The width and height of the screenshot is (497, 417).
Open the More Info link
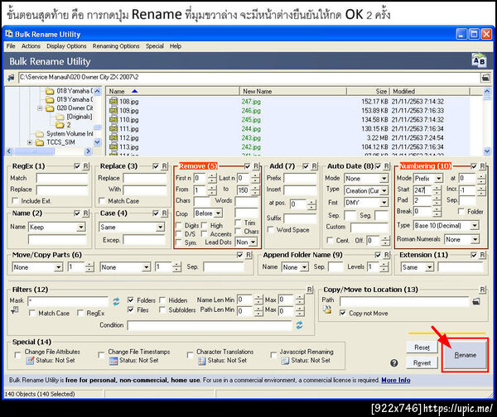tap(396, 380)
